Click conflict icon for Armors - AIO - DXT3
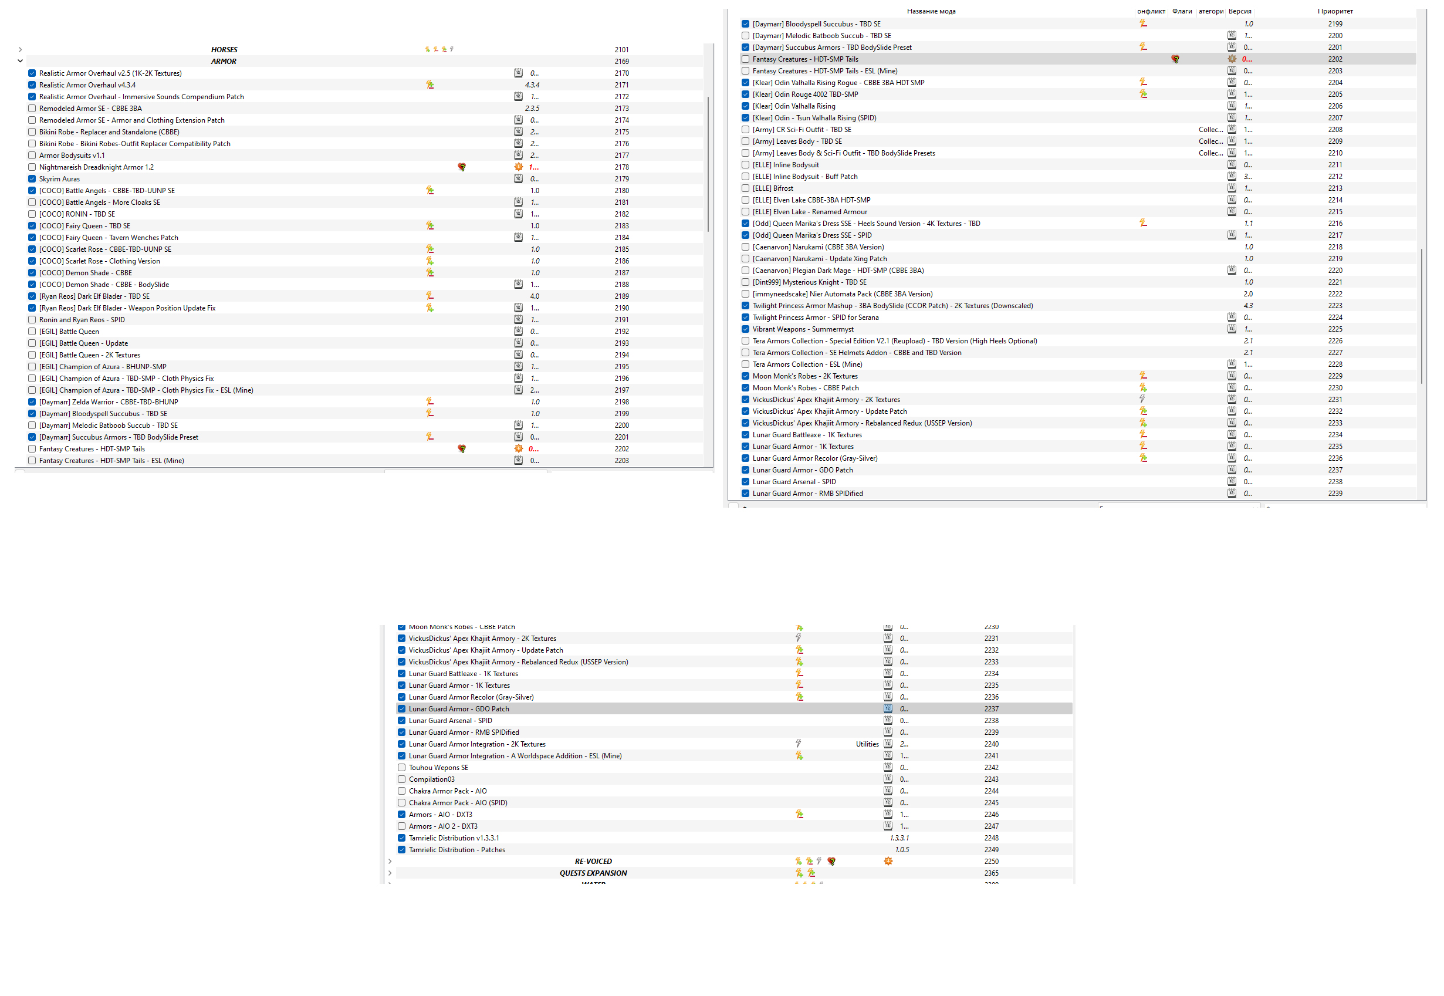Image resolution: width=1444 pixels, height=996 pixels. (799, 815)
